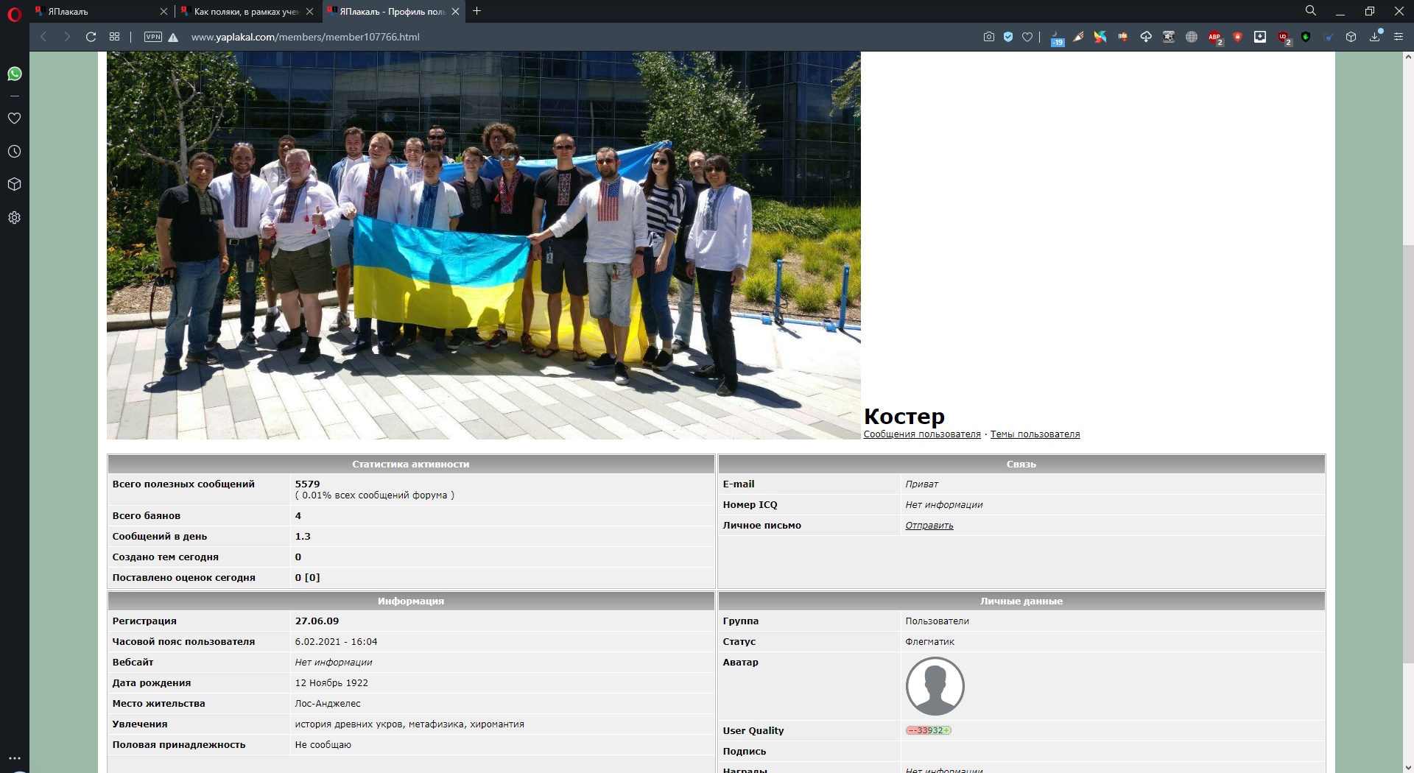Click the 'Информация' section header
The height and width of the screenshot is (773, 1414).
[x=411, y=601]
